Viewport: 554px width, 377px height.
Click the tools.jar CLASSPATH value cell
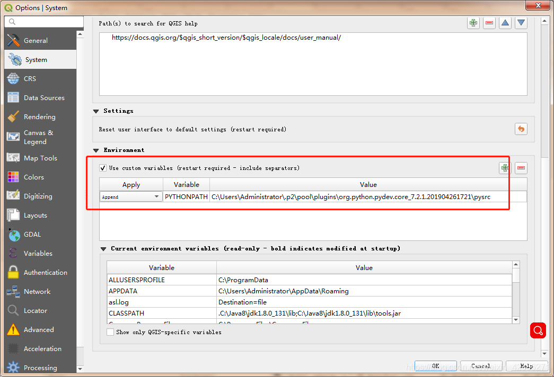(364, 313)
